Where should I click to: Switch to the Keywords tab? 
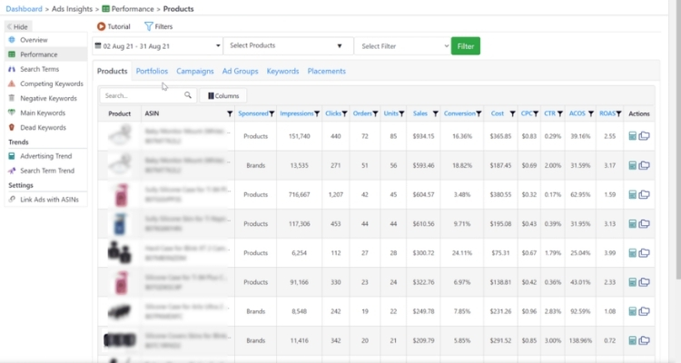[x=282, y=71]
